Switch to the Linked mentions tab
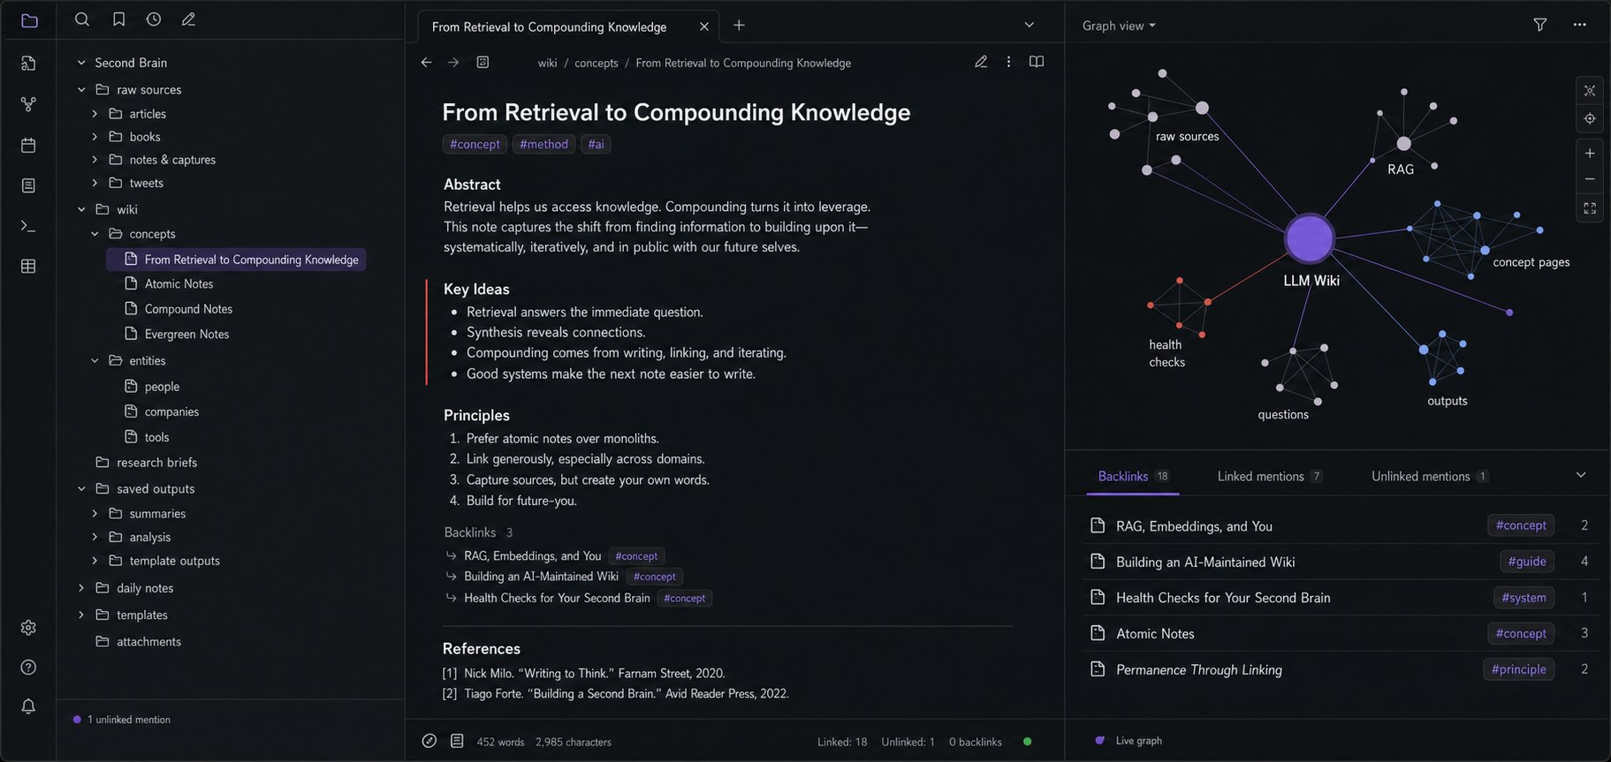 point(1270,476)
